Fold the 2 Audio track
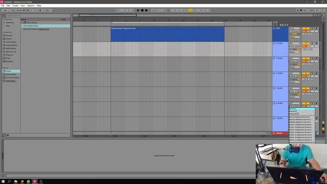Viewport: 327px width, 184px height. [274, 43]
